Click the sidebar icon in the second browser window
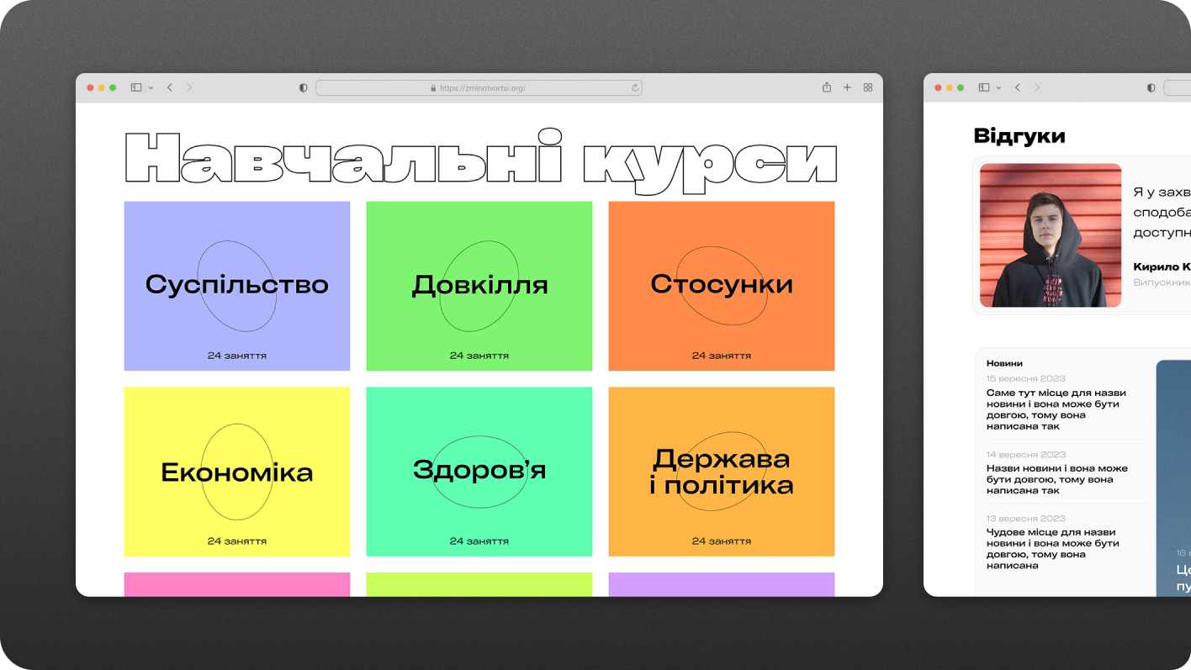Image resolution: width=1191 pixels, height=670 pixels. pos(982,87)
